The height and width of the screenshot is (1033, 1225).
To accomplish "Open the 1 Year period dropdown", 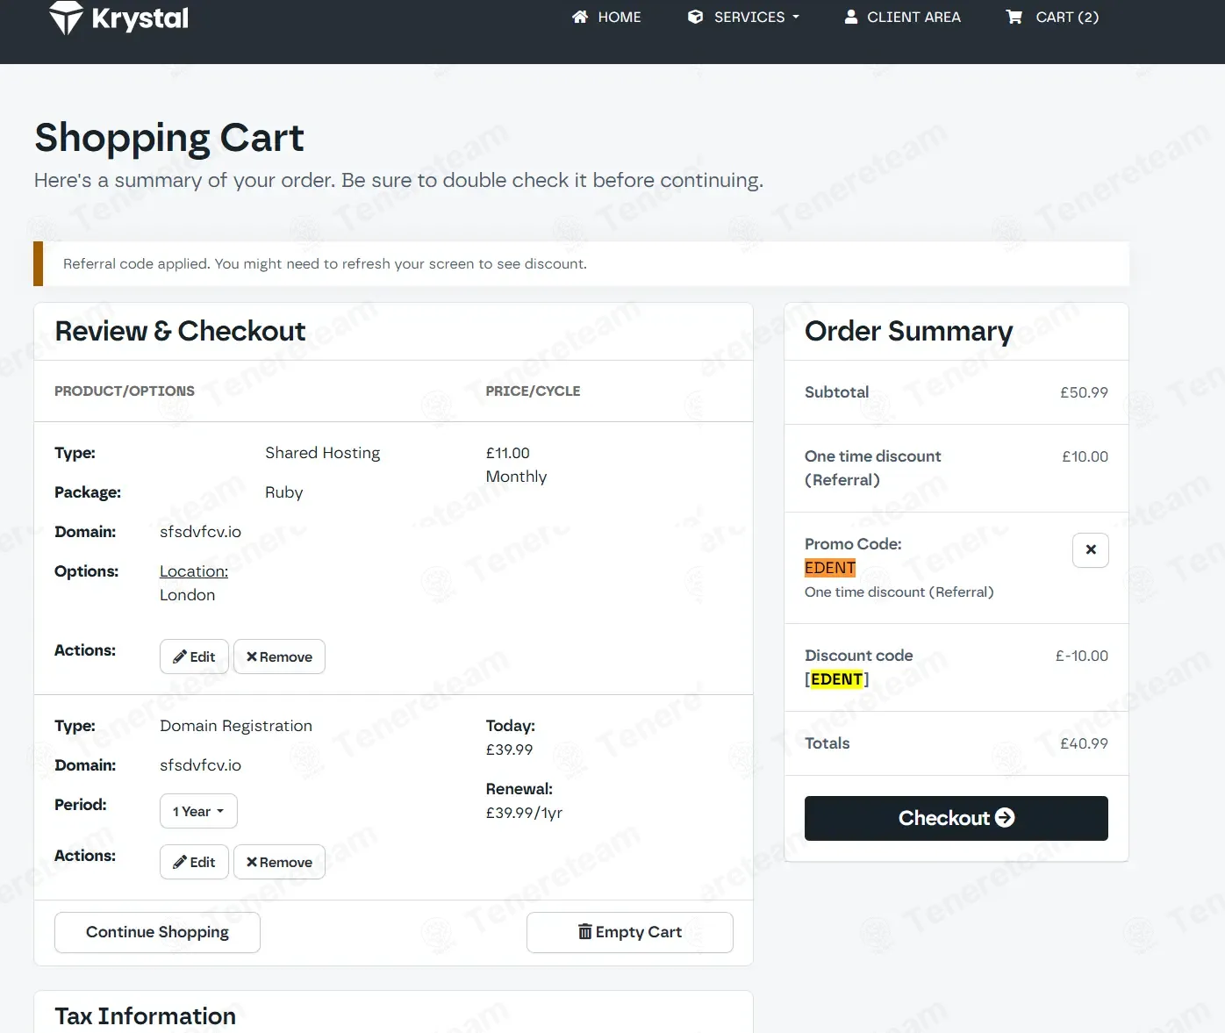I will click(x=198, y=811).
